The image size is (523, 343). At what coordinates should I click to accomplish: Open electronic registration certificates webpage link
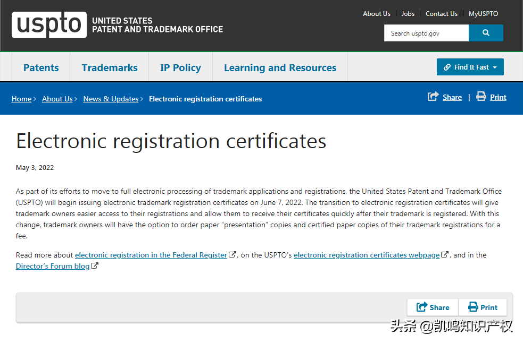(367, 255)
